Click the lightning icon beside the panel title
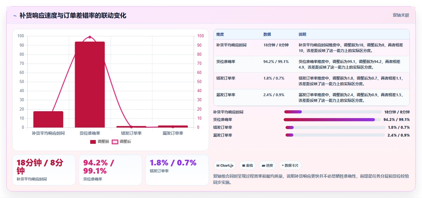This screenshot has height=198, width=422. 15,15
